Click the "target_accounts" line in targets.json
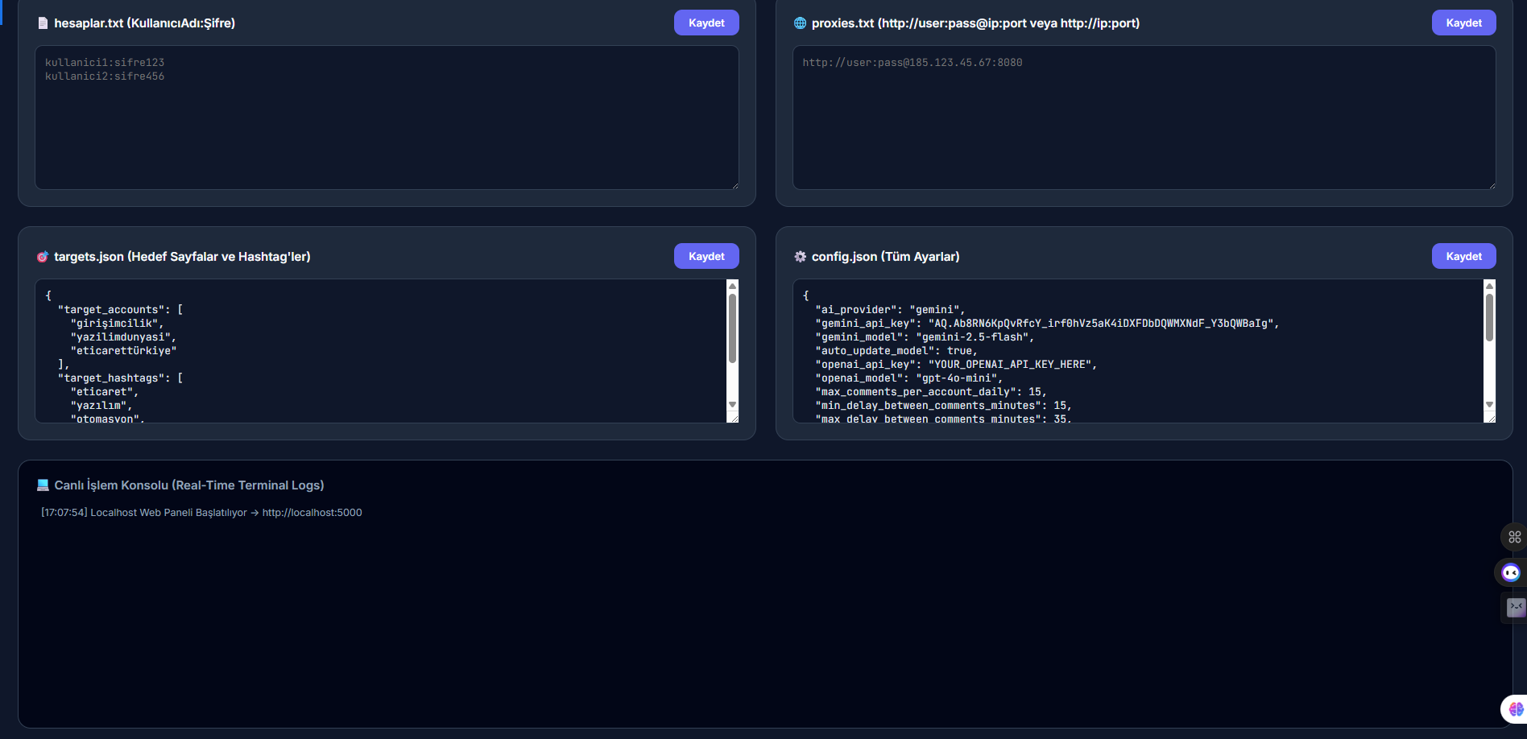Viewport: 1527px width, 739px height. 121,310
